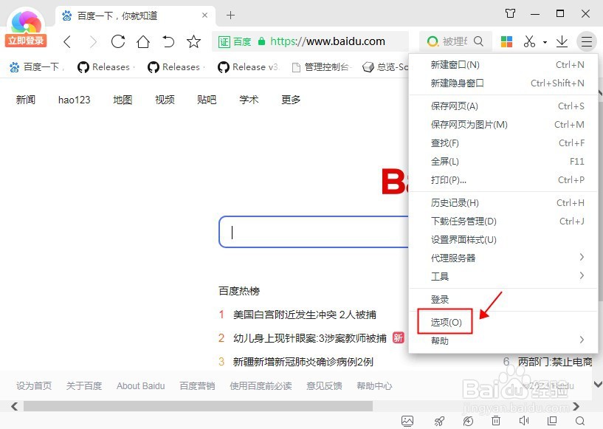Click into the Baidu search input box

tap(314, 232)
